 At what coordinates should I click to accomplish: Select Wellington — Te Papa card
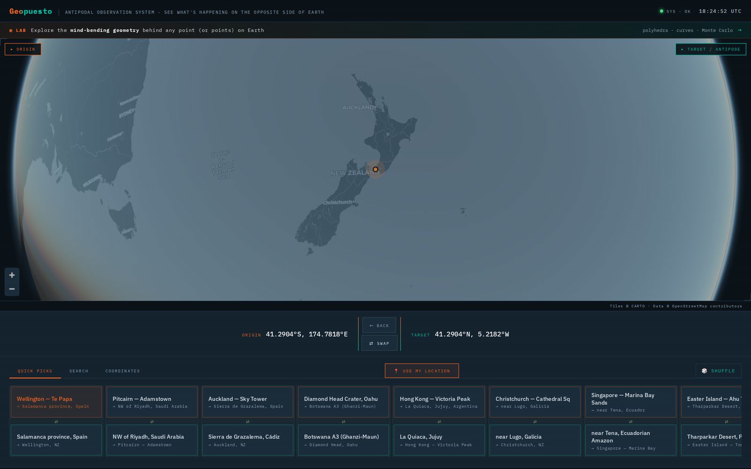[56, 402]
